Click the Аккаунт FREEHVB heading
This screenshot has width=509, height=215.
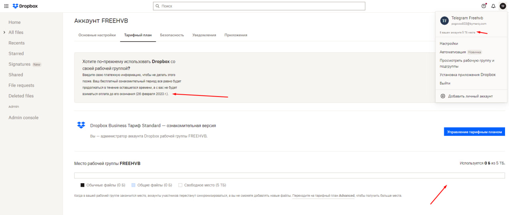pos(101,21)
